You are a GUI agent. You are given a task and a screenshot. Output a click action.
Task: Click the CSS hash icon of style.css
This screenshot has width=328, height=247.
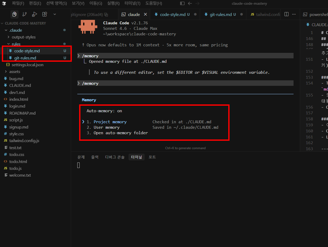[x=5, y=134]
